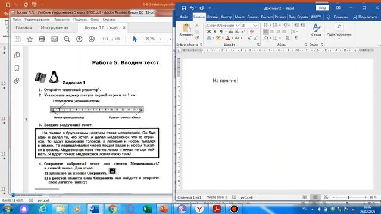The height and width of the screenshot is (214, 381).
Task: Toggle italic (К) formatting in Word
Action: pyautogui.click(x=215, y=32)
